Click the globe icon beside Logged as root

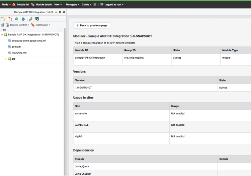[102, 4]
